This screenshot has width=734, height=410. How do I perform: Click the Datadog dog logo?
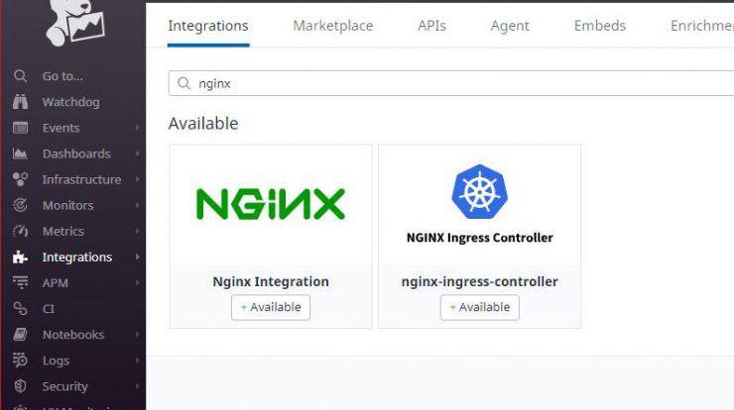click(75, 22)
